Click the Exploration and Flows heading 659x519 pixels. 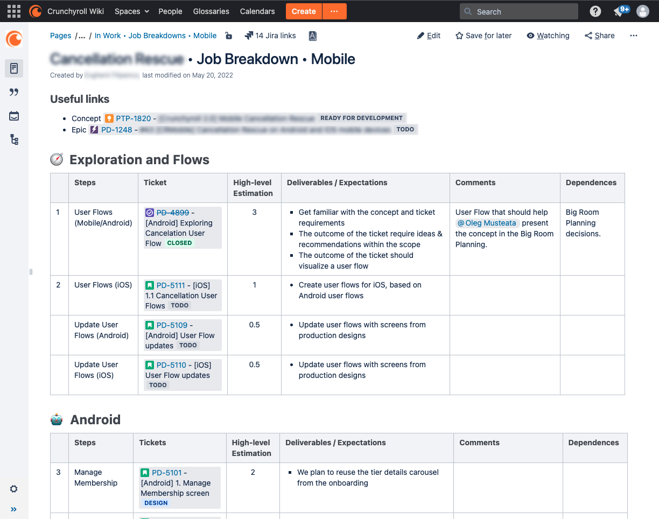pyautogui.click(x=139, y=160)
